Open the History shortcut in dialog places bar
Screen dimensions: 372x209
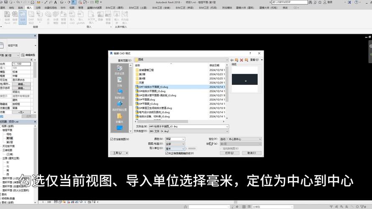pos(120,70)
